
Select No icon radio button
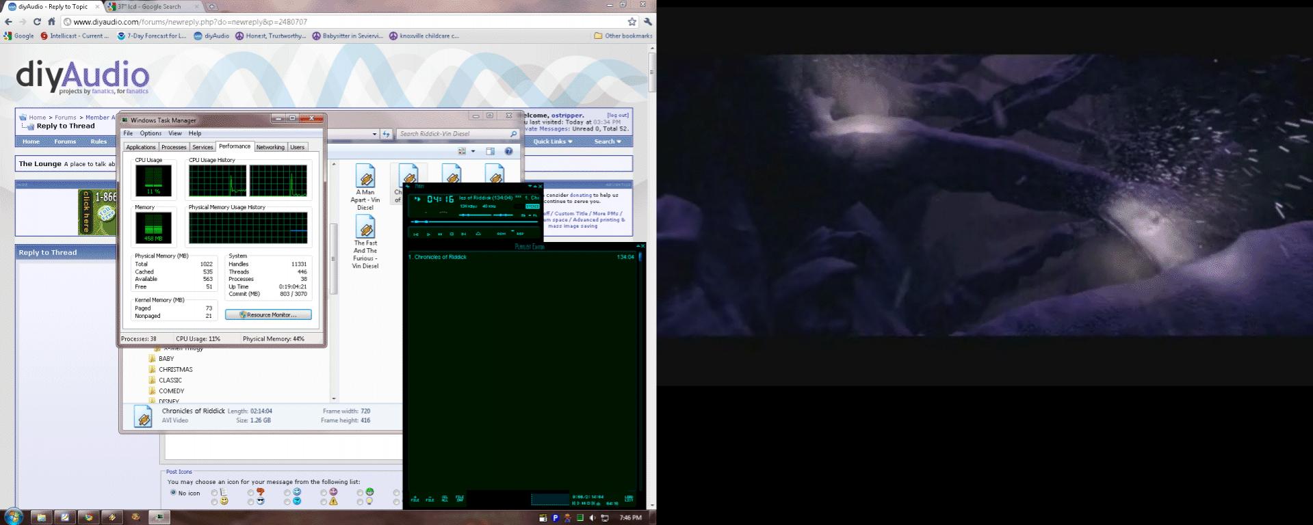[x=173, y=492]
